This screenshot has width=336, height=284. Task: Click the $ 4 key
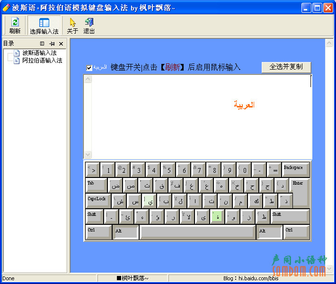153,169
